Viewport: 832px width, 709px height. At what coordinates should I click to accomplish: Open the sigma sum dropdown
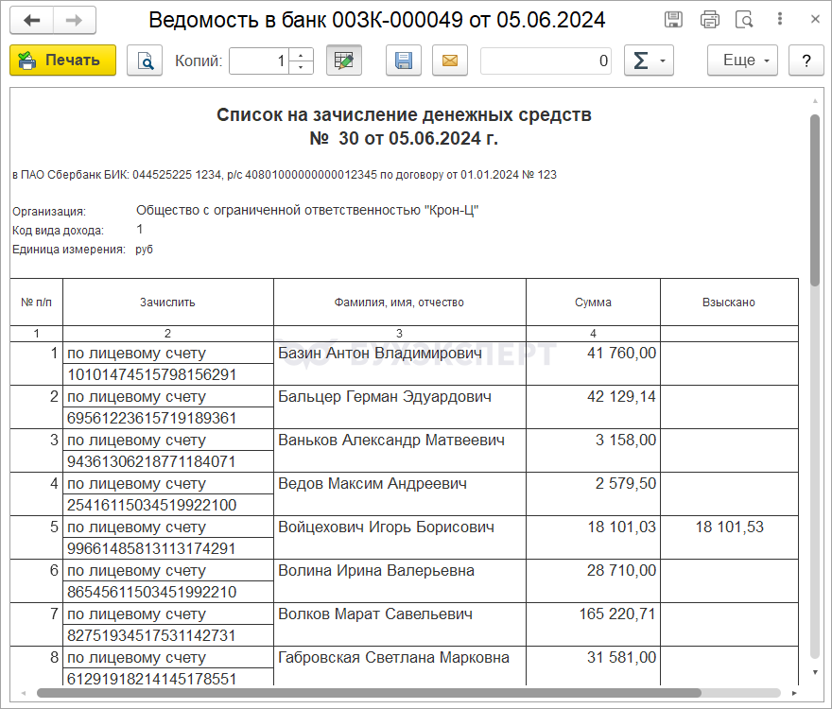click(x=649, y=61)
